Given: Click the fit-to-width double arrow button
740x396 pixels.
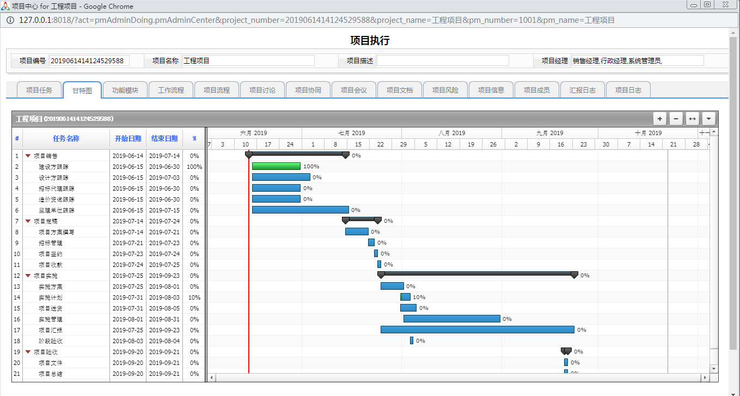Looking at the screenshot, I should (692, 119).
